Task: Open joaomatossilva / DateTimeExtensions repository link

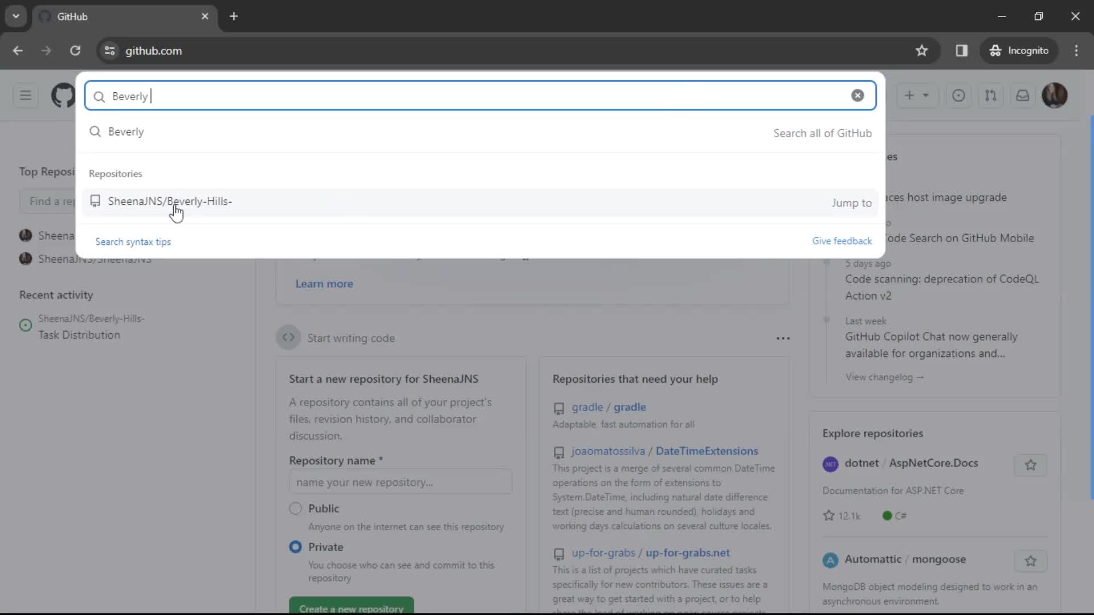Action: point(664,451)
